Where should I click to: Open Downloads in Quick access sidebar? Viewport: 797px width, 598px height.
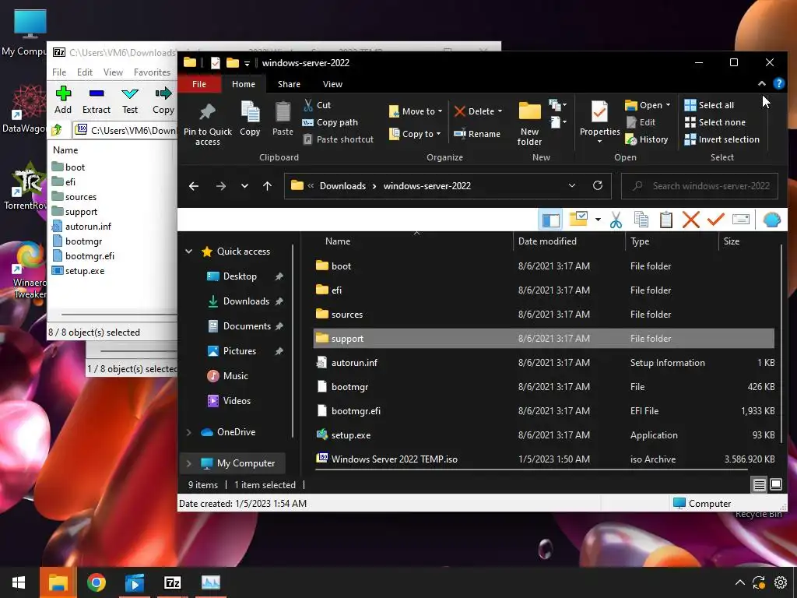pos(246,301)
